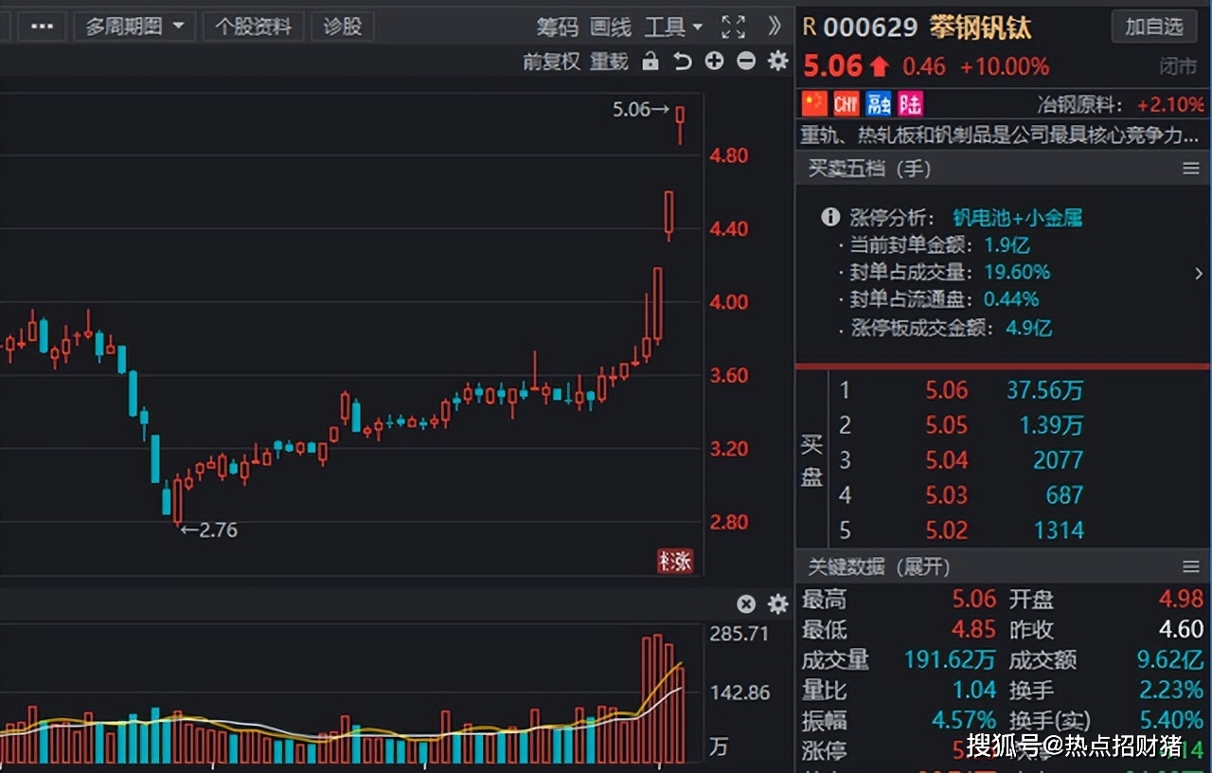Click the stock name 攀钢钒钛

point(980,27)
